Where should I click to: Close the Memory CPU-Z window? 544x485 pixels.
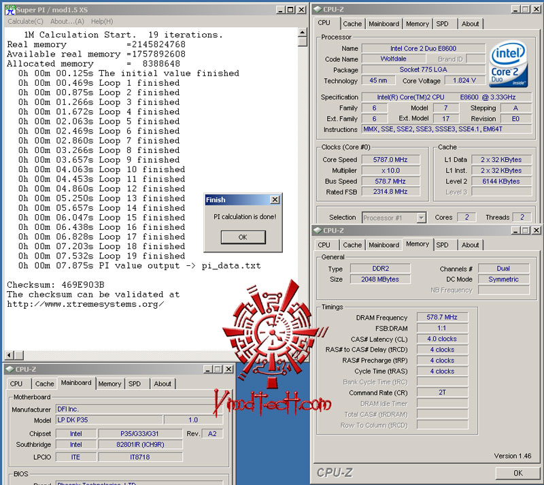537,230
